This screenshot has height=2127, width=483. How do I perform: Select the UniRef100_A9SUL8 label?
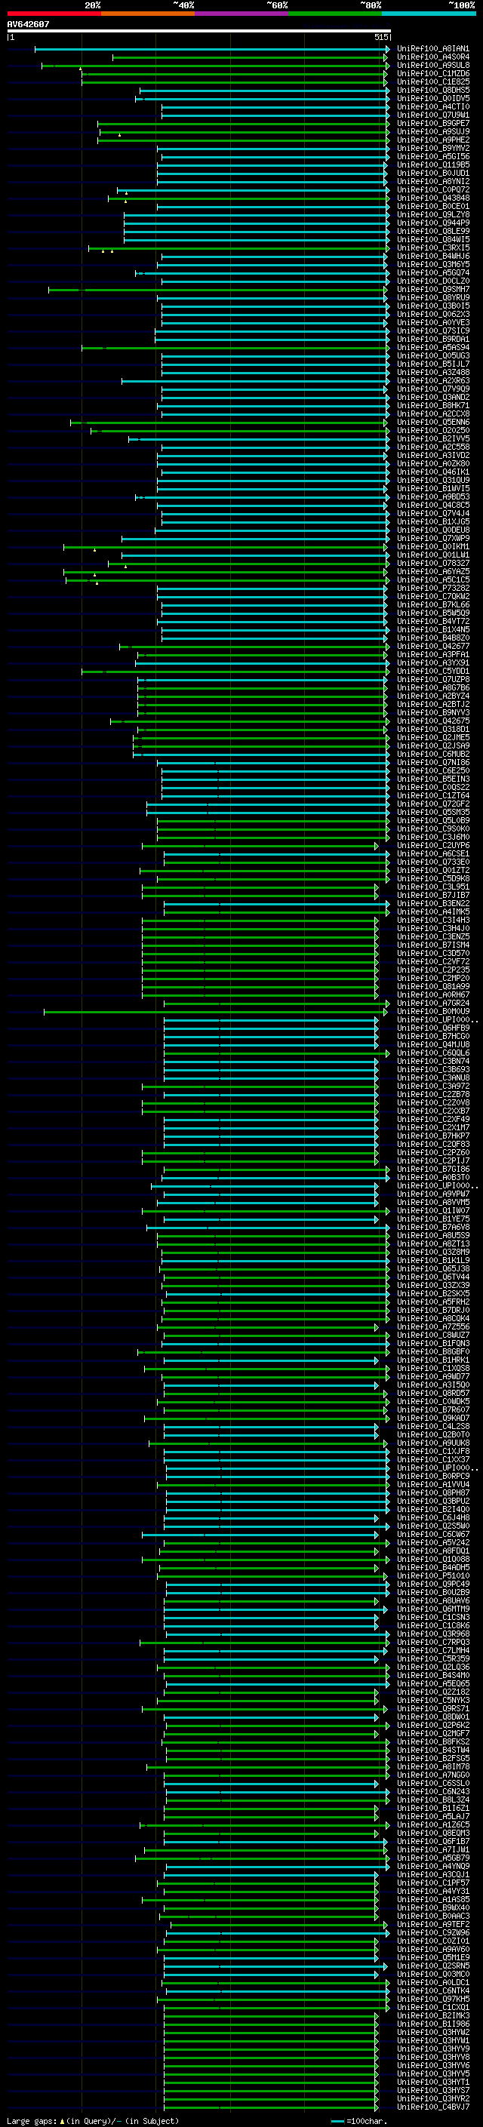[x=432, y=65]
